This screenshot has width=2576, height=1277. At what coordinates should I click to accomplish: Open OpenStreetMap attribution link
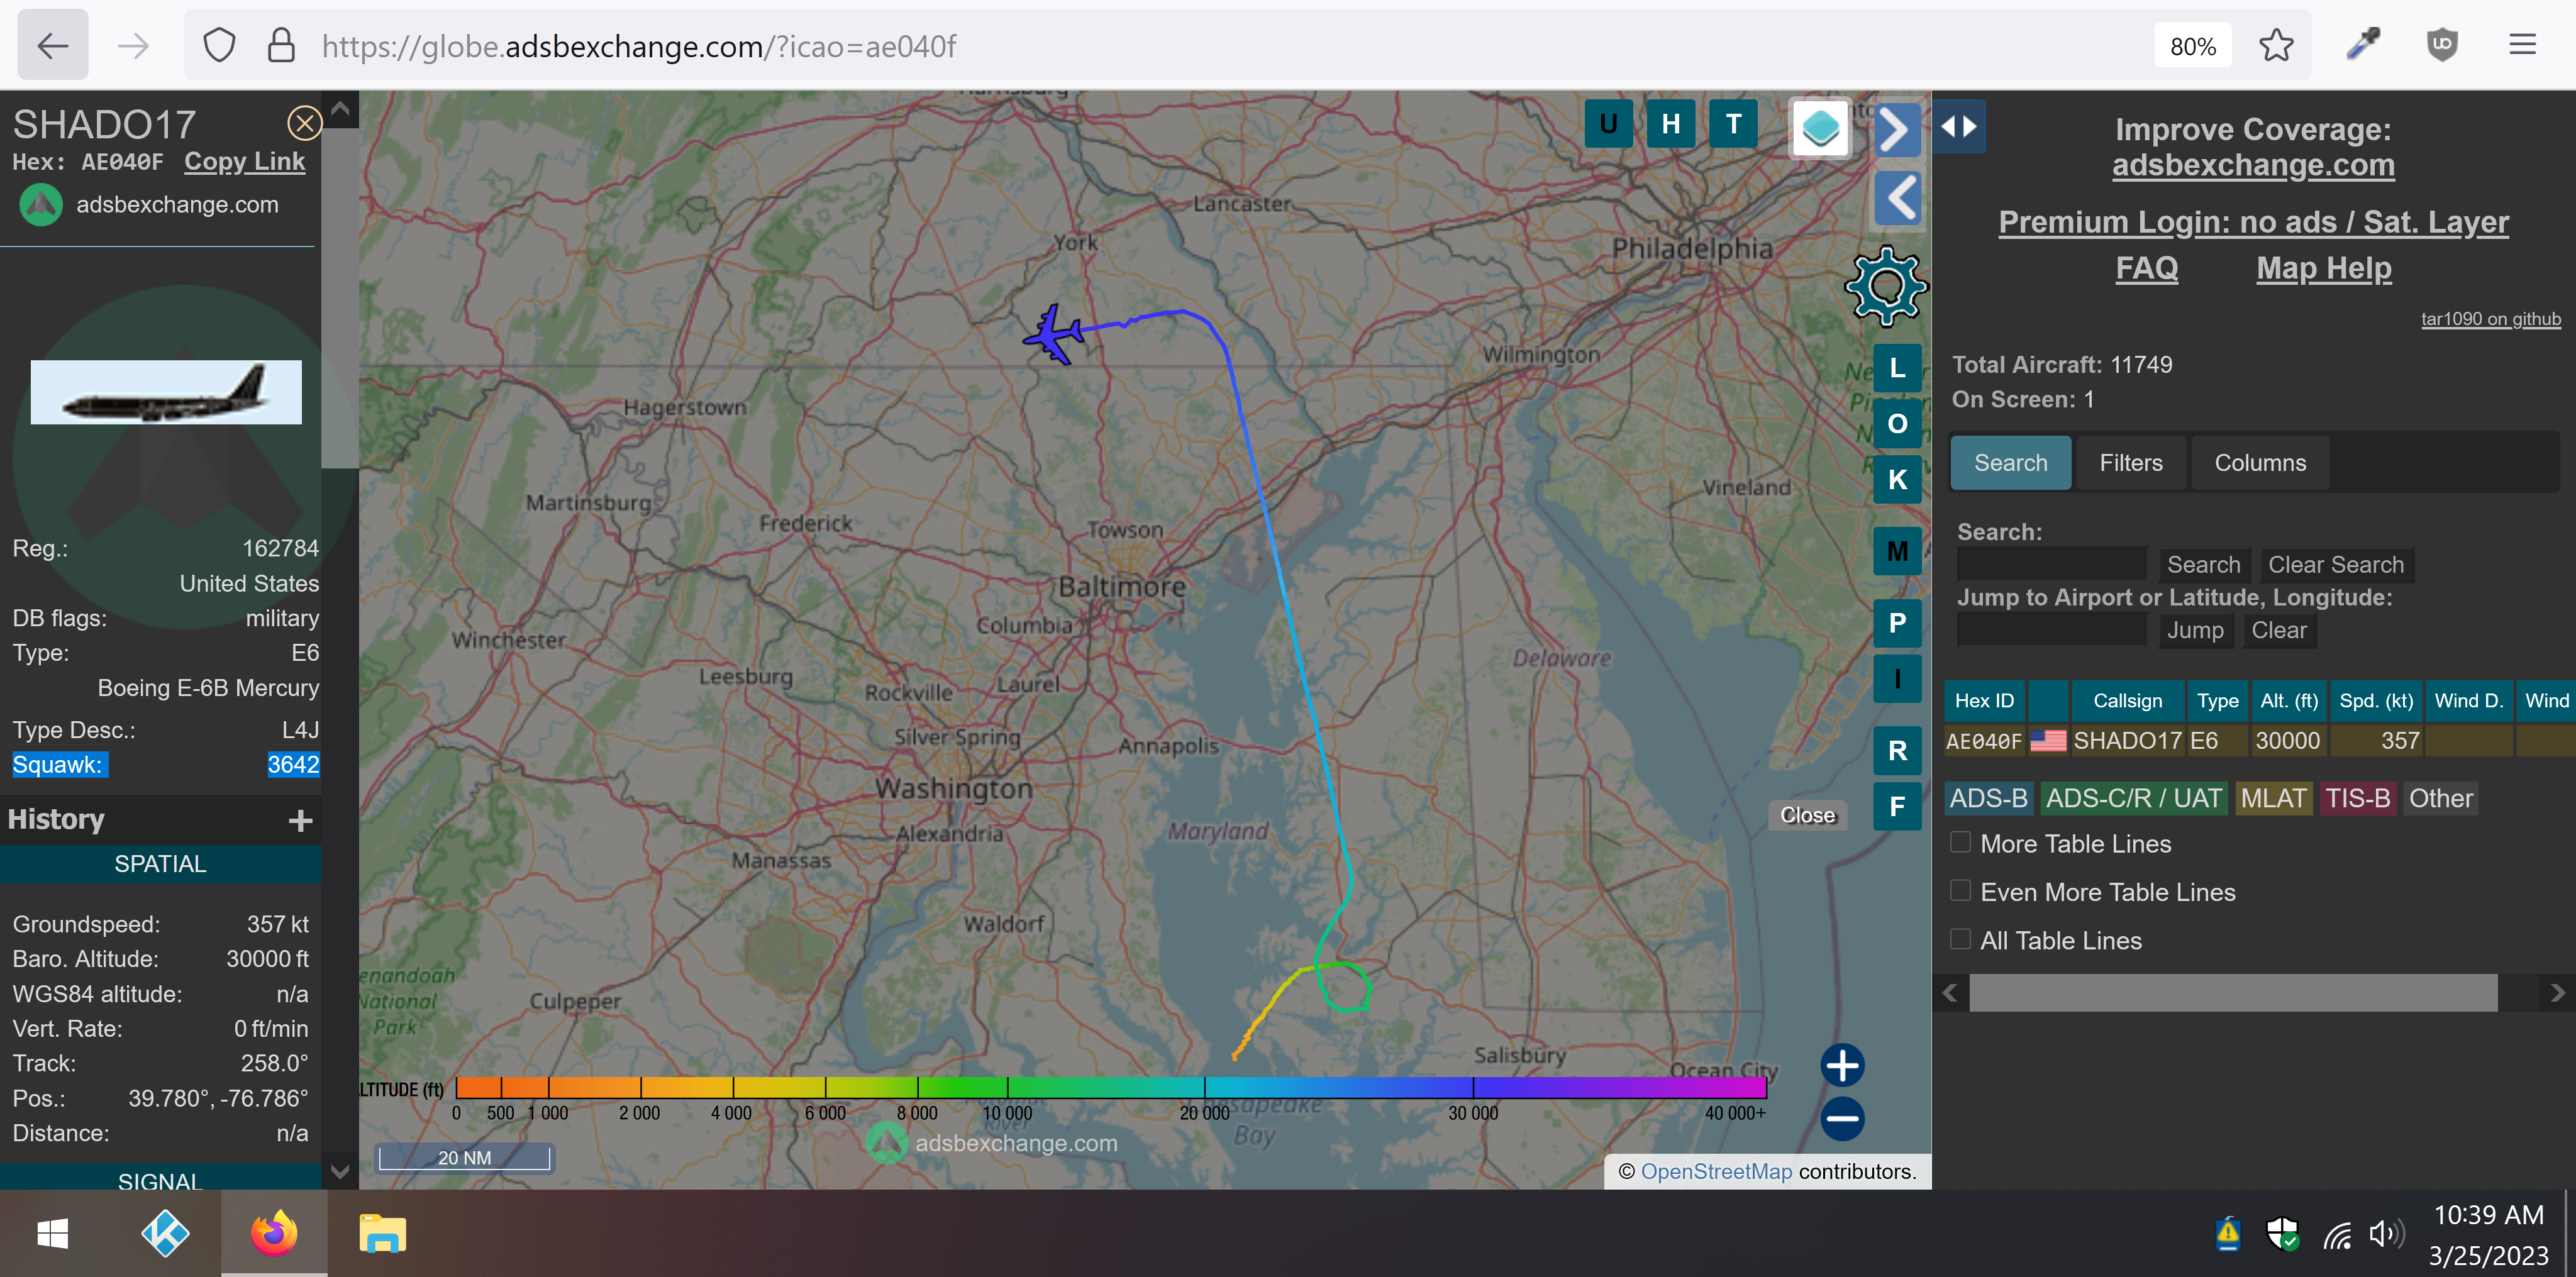(x=1715, y=1171)
